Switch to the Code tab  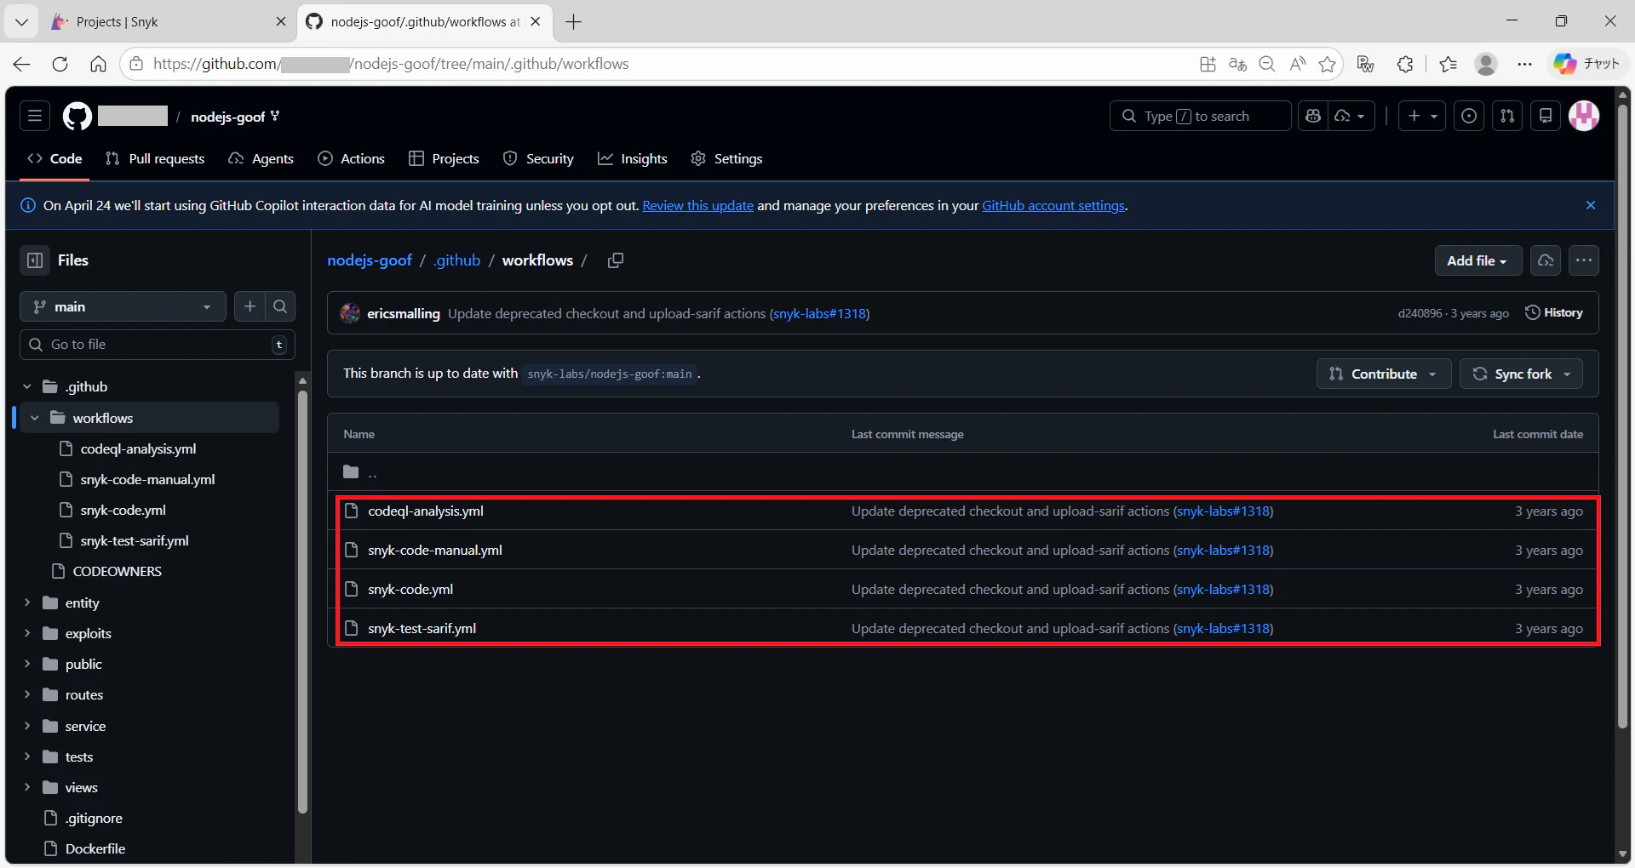point(54,159)
